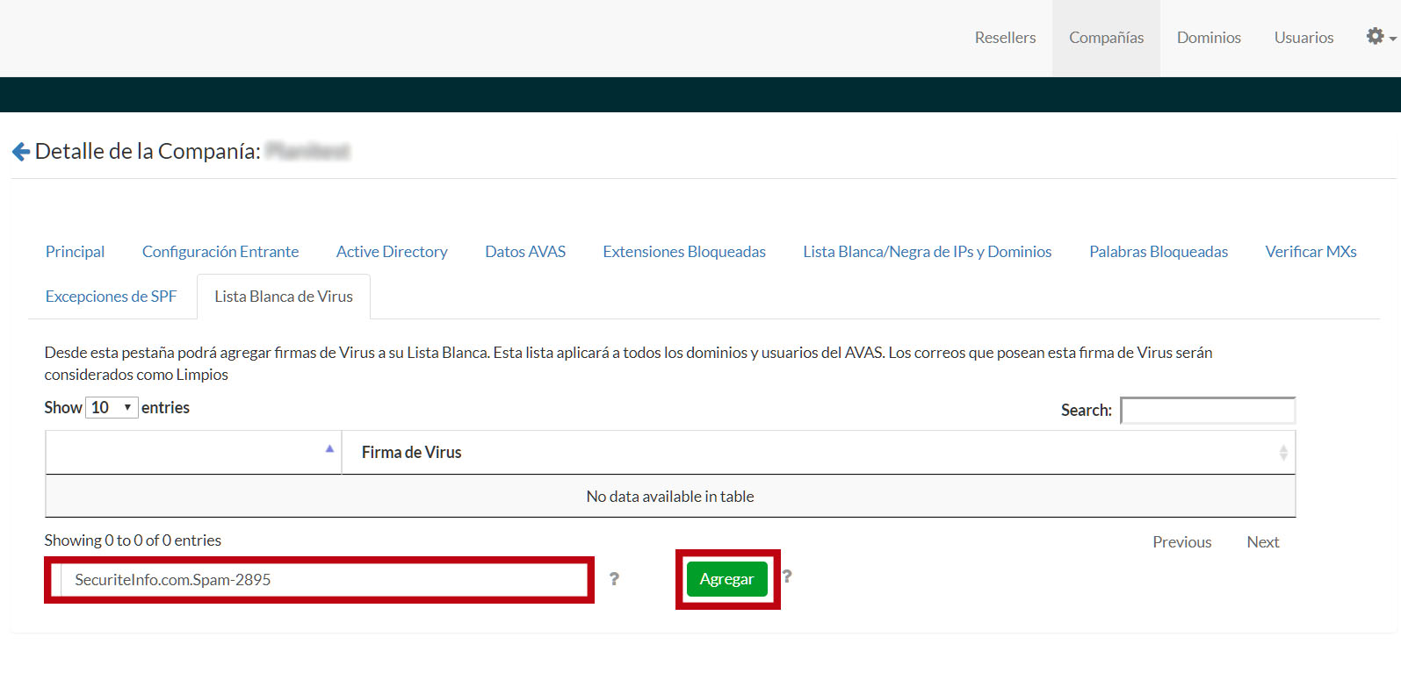Navigate to Dominios in top bar
The width and height of the screenshot is (1401, 687).
(1209, 38)
